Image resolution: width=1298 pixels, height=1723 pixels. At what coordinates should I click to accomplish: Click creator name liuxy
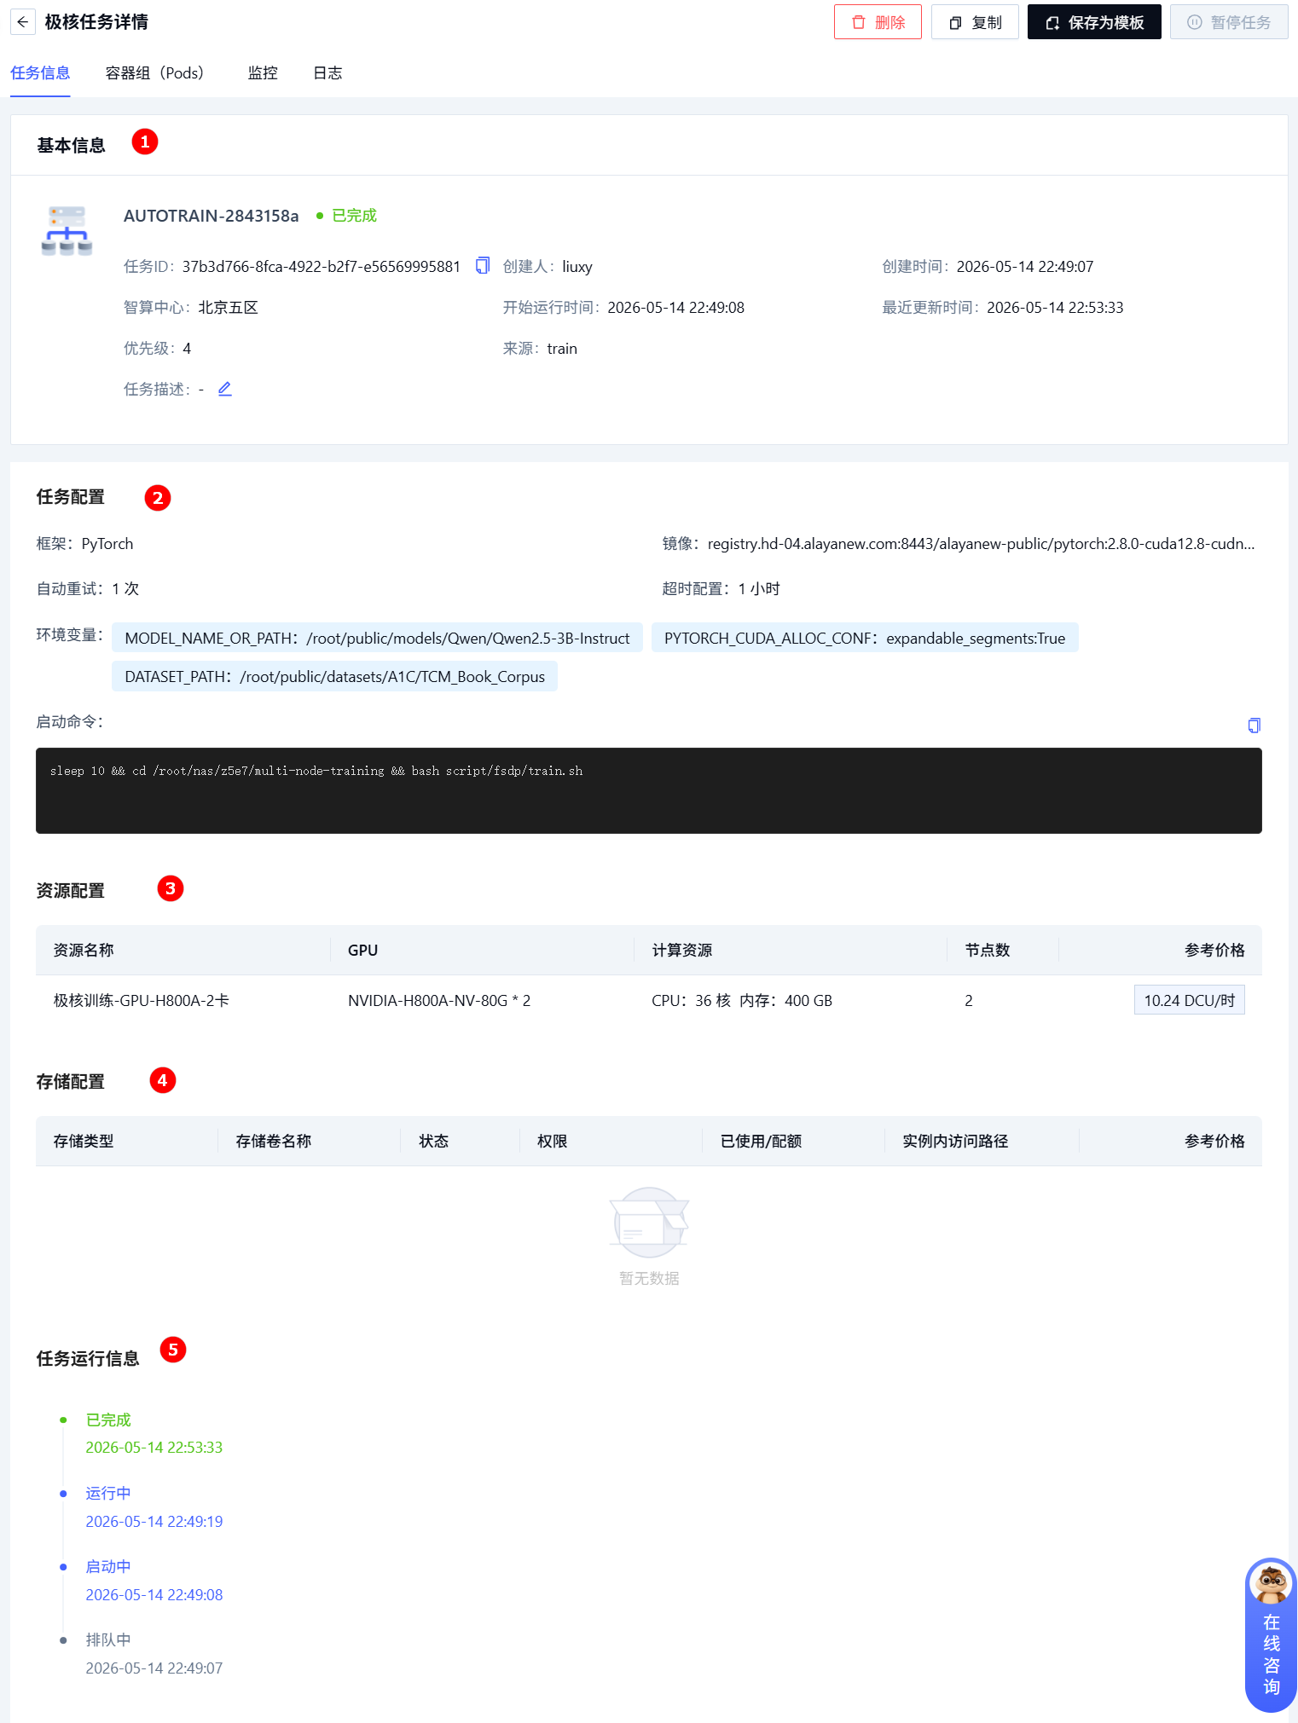pos(577,267)
